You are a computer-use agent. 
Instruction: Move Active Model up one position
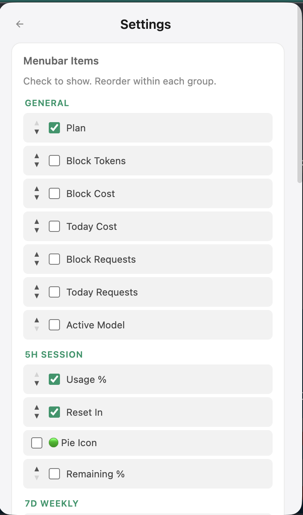click(37, 320)
